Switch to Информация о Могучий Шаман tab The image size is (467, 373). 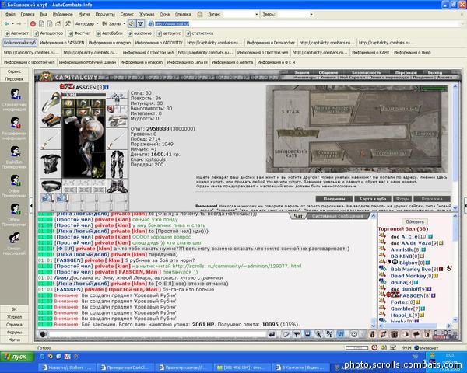coord(87,62)
